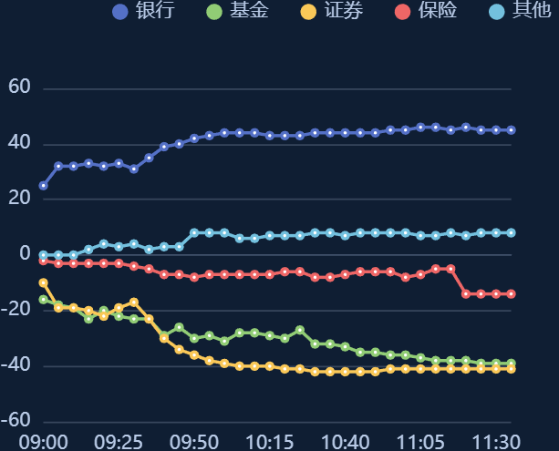This screenshot has height=451, width=559.
Task: Click the first 基金 data point at 09:00
Action: point(43,300)
